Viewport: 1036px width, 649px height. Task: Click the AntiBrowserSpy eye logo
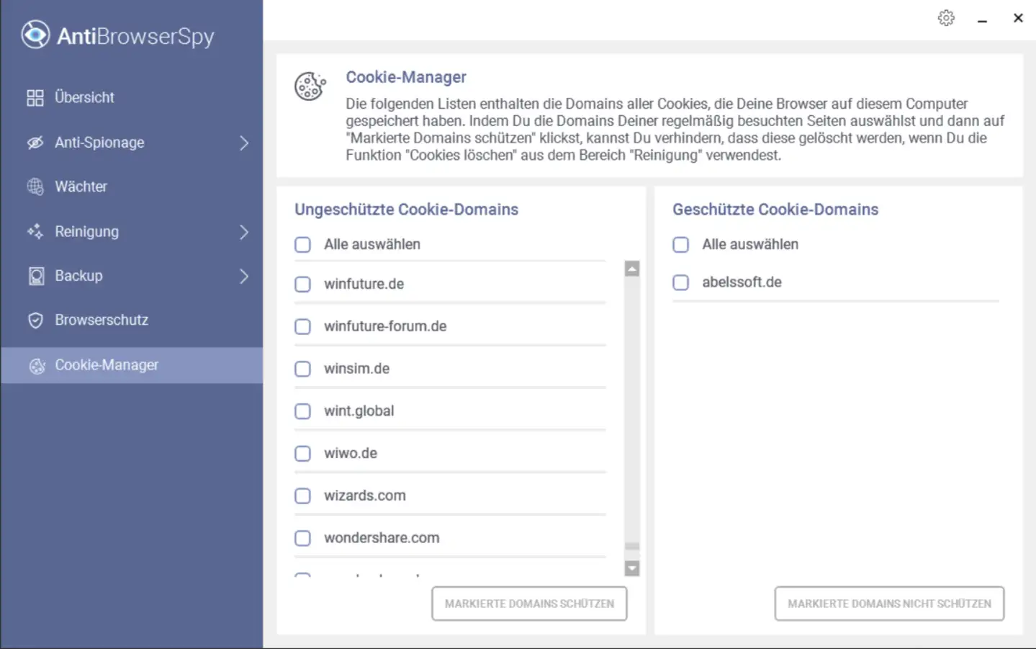[35, 35]
